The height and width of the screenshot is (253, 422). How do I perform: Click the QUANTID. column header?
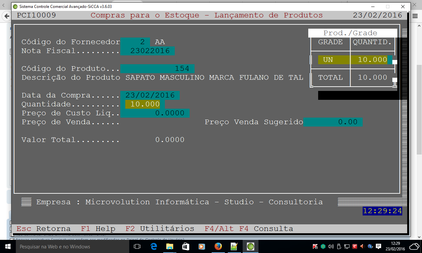click(x=373, y=42)
